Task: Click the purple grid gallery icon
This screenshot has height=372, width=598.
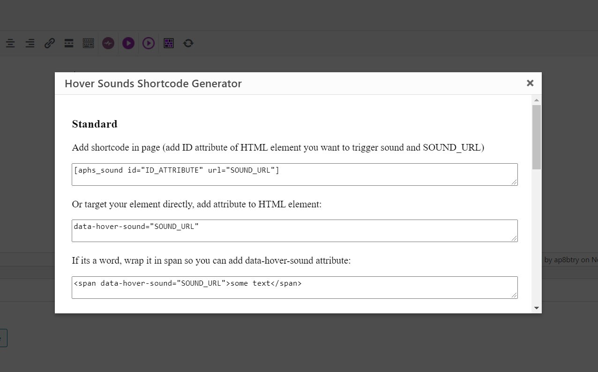Action: (169, 43)
